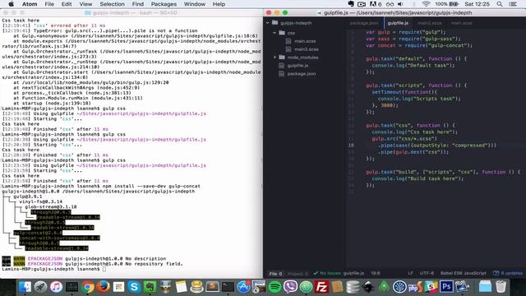Open the View menu

tap(85, 4)
